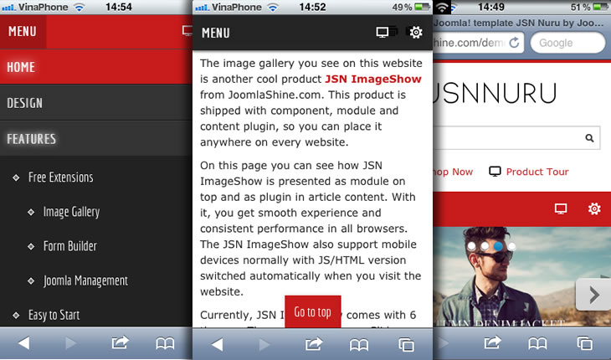The height and width of the screenshot is (360, 611).
Task: Select second slideshow pagination dot
Action: tap(485, 246)
